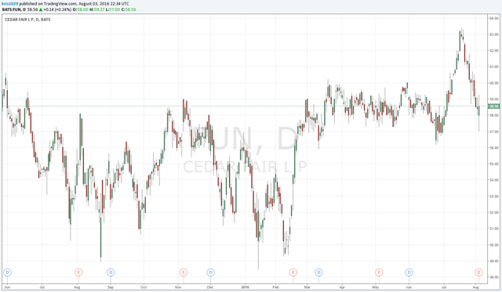Image resolution: width=502 pixels, height=292 pixels.
Task: Select the D dividend marker above Sep
Action: coord(111,272)
